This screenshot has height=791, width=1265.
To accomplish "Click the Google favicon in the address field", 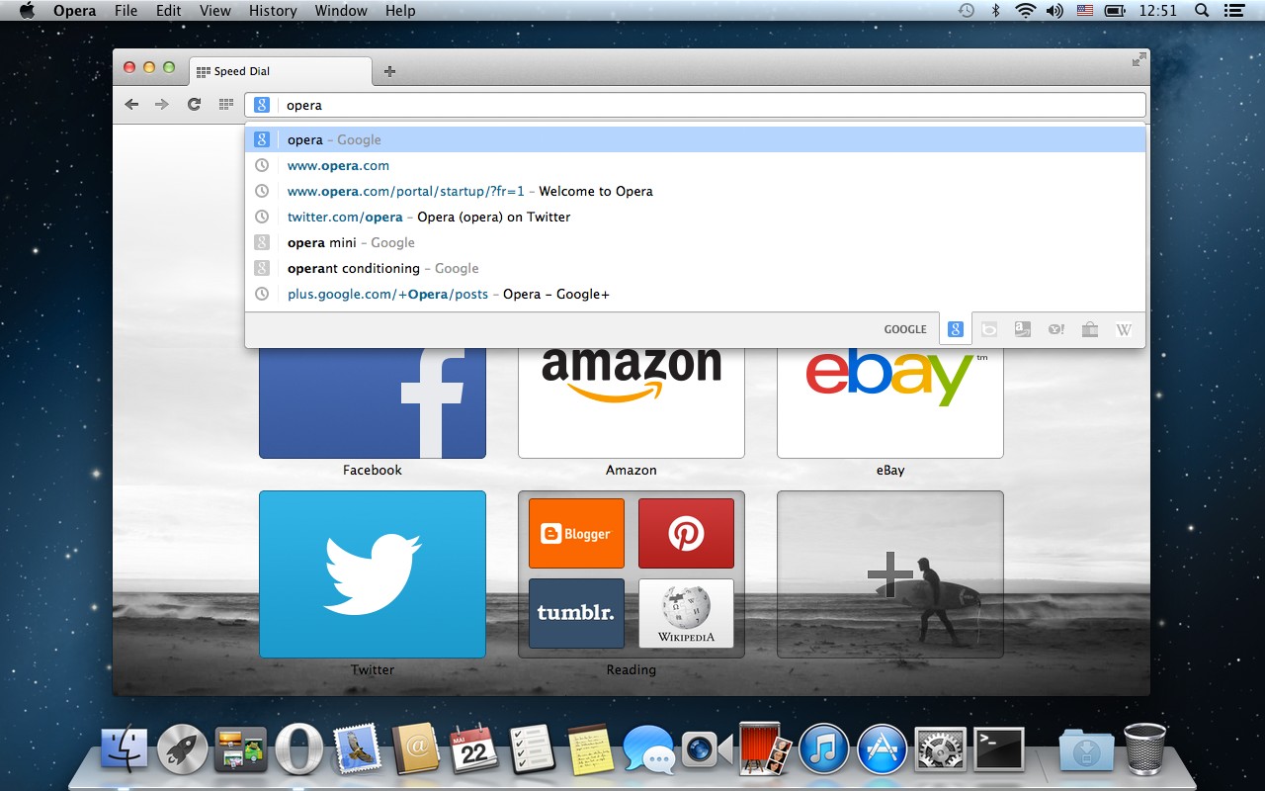I will (260, 104).
